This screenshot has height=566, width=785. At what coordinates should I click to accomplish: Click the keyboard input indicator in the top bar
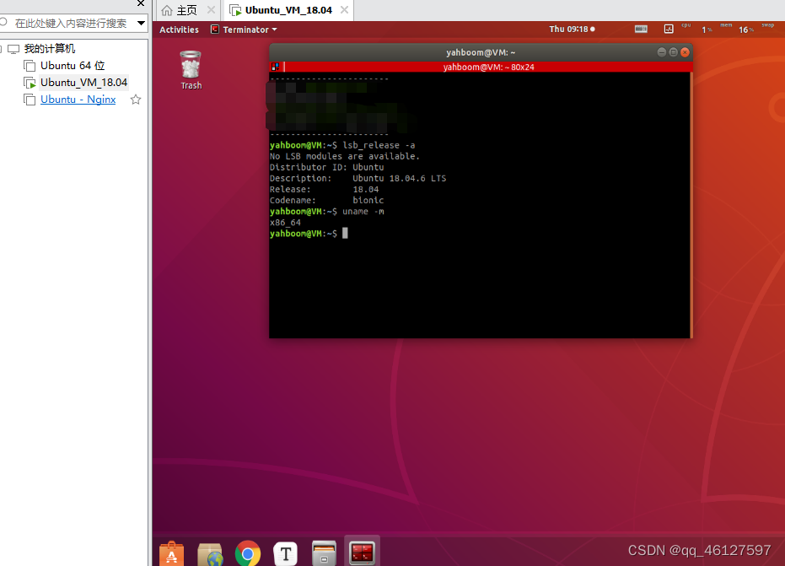coord(641,29)
